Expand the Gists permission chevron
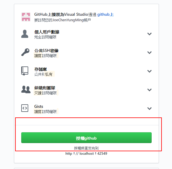Image resolution: width=172 pixels, height=169 pixels. [x=149, y=109]
